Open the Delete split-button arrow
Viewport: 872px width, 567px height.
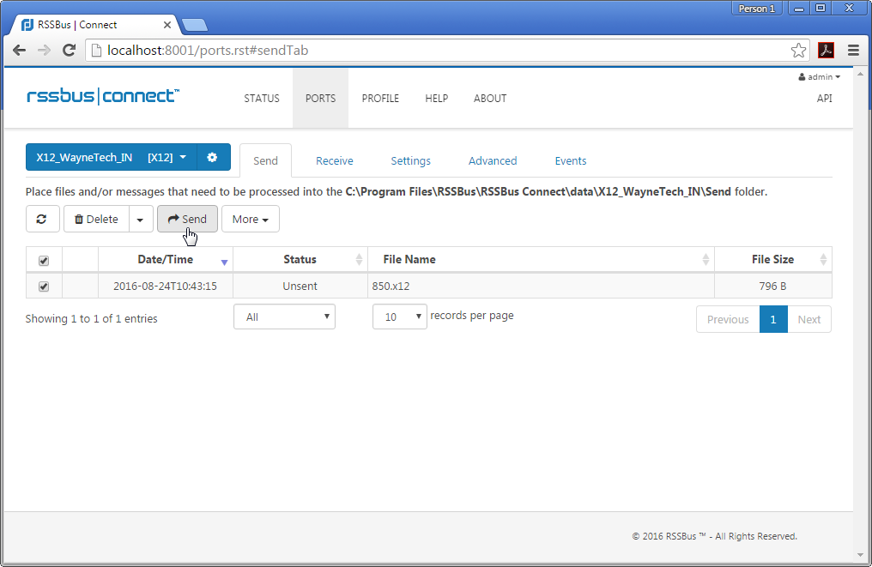click(x=141, y=220)
